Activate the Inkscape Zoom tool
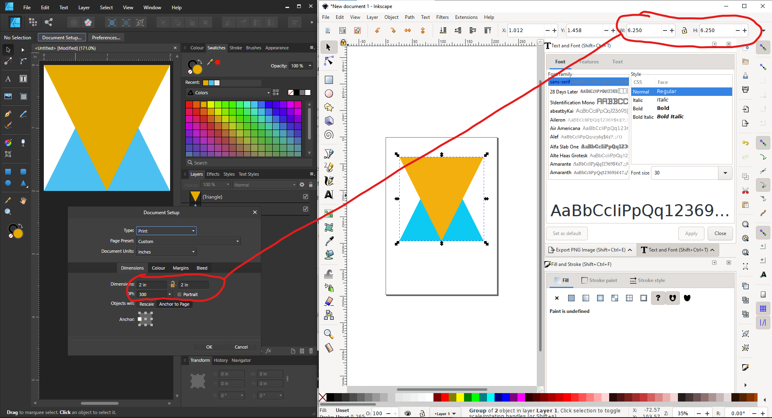The width and height of the screenshot is (772, 418). (x=329, y=334)
